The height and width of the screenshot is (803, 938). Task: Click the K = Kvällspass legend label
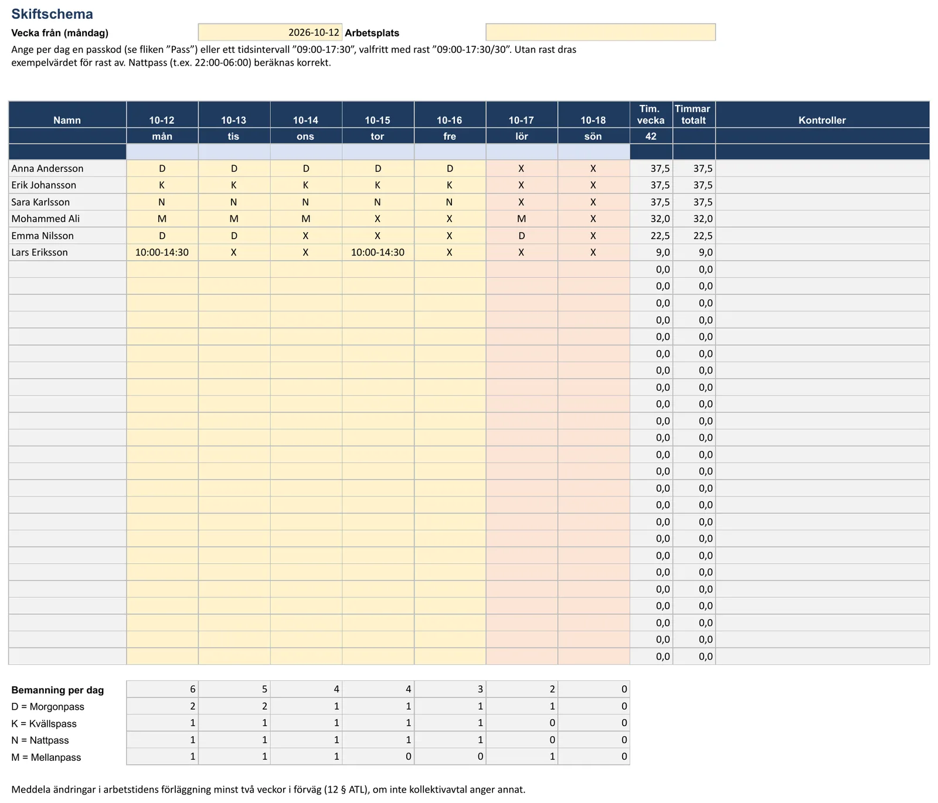[44, 724]
